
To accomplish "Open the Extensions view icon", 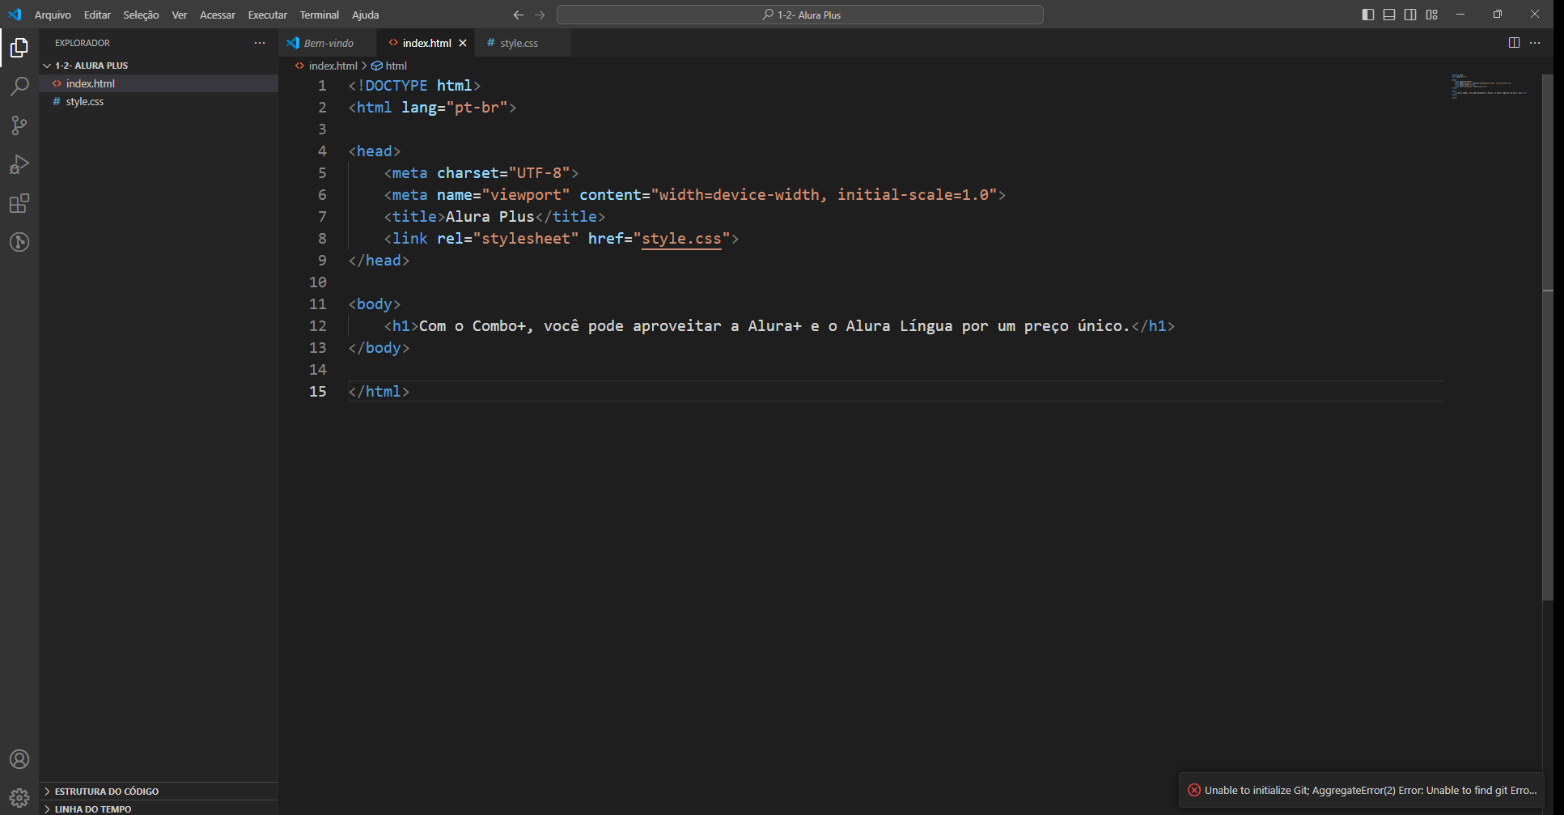I will 19,203.
